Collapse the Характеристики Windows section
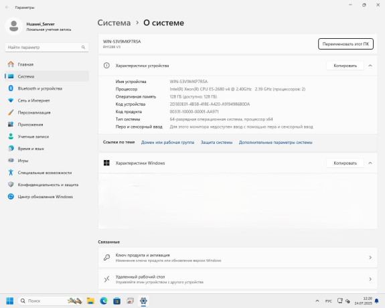Viewport: 385px width, 308px height. pos(370,163)
